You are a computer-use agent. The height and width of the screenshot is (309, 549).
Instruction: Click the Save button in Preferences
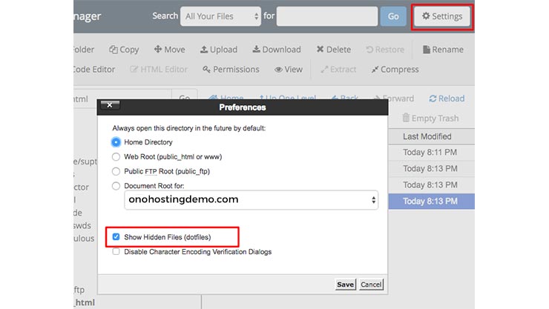pyautogui.click(x=345, y=285)
